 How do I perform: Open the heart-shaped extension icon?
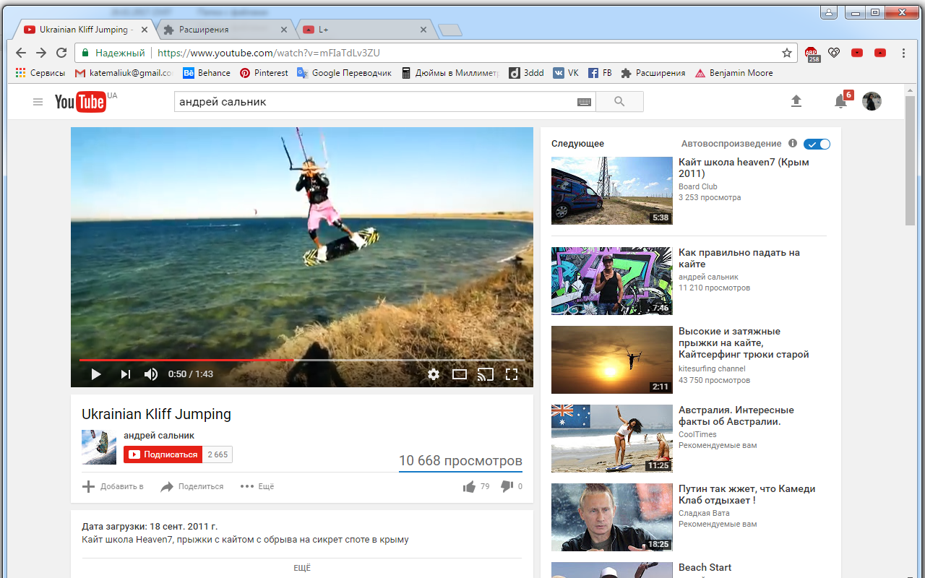coord(834,53)
